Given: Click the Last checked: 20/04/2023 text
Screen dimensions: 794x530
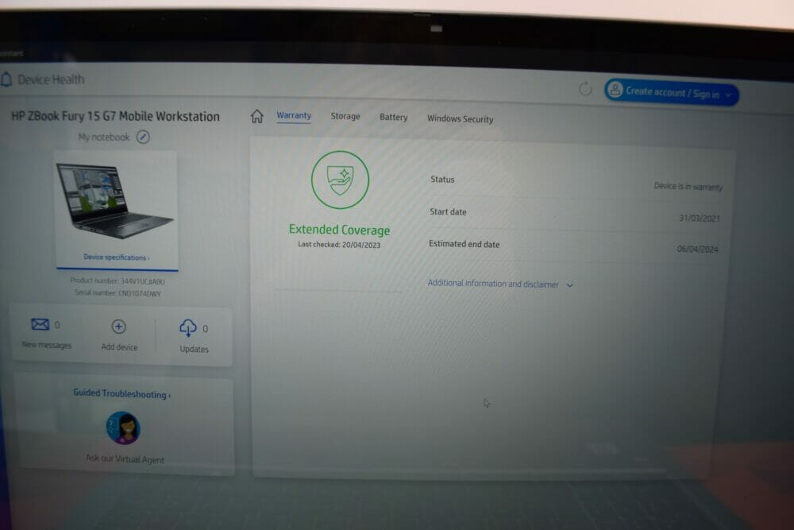Looking at the screenshot, I should click(x=339, y=245).
